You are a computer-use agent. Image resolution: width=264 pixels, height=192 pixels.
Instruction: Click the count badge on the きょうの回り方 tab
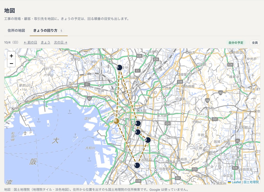(x=61, y=31)
